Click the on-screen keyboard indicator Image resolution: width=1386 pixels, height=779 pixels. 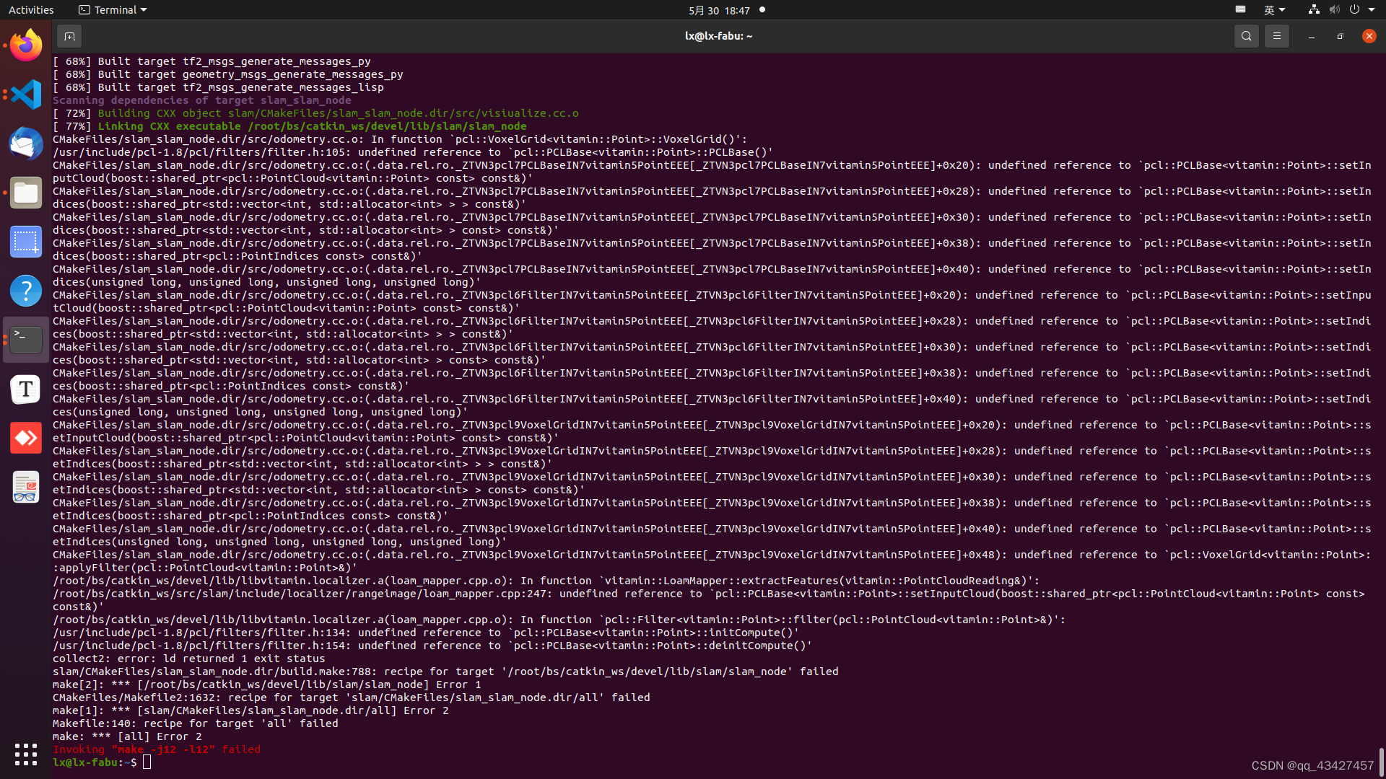coord(1240,9)
